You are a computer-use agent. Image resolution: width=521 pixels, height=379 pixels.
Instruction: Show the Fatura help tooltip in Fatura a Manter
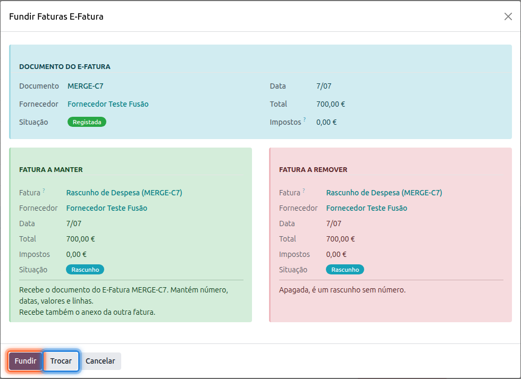click(x=44, y=191)
